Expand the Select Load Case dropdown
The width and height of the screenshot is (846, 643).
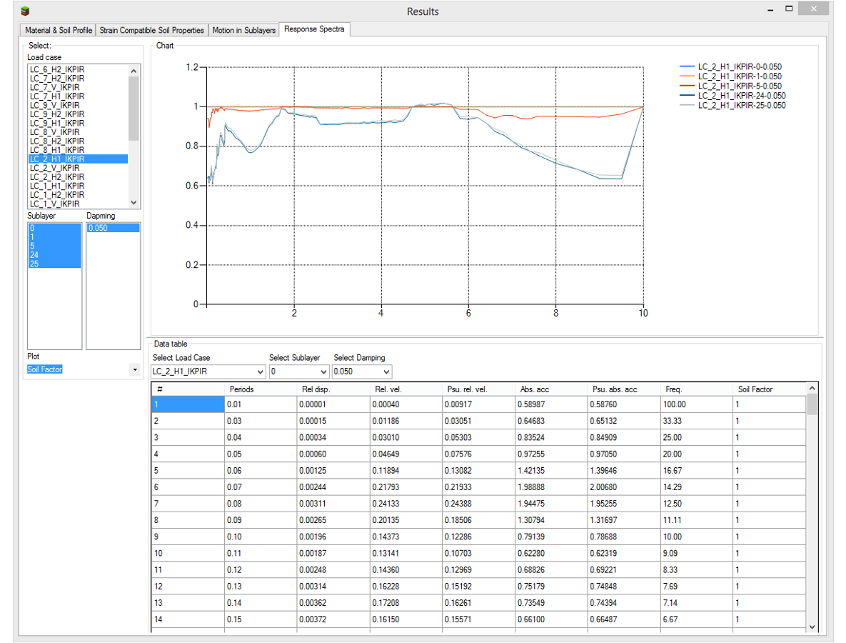(x=259, y=372)
